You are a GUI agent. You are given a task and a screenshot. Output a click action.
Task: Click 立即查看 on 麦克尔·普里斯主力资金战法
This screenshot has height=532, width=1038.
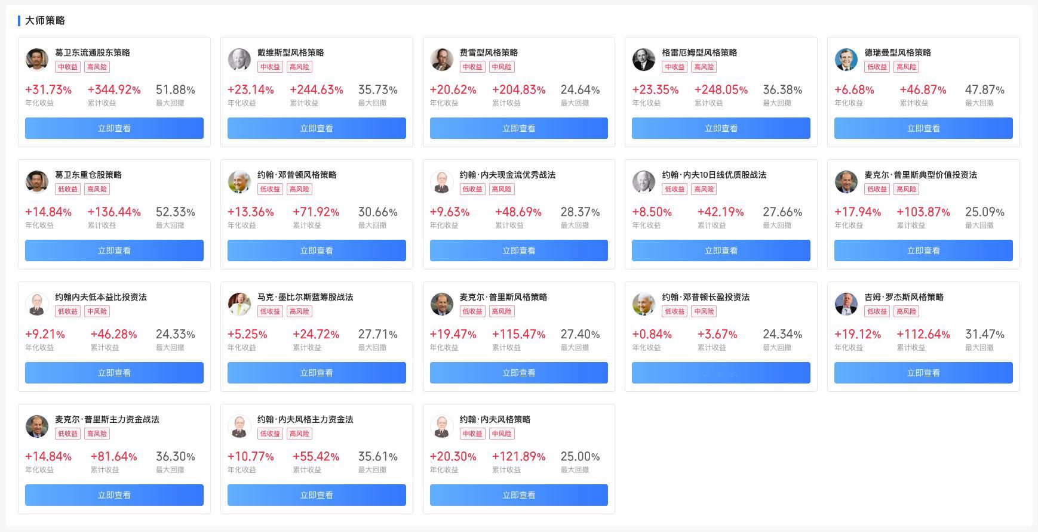click(x=113, y=495)
